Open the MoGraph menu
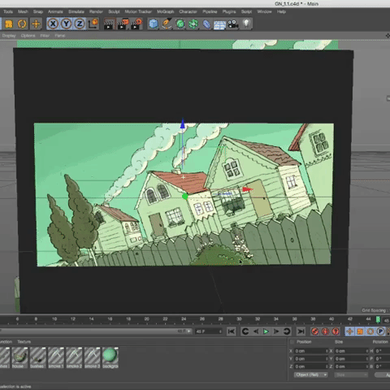This screenshot has height=390, width=390. [x=165, y=11]
